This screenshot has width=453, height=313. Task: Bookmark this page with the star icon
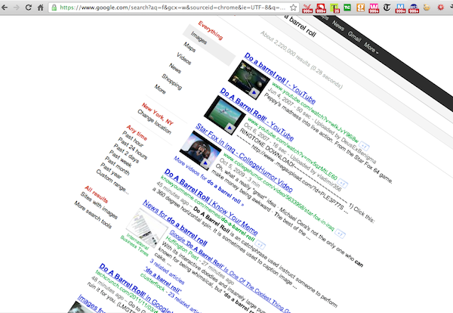coord(293,8)
